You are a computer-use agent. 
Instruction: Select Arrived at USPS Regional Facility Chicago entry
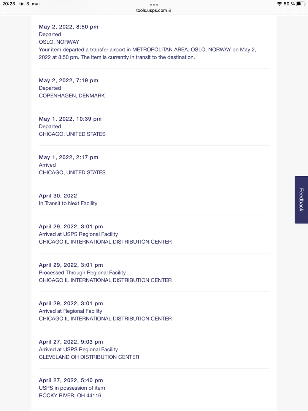(x=154, y=234)
